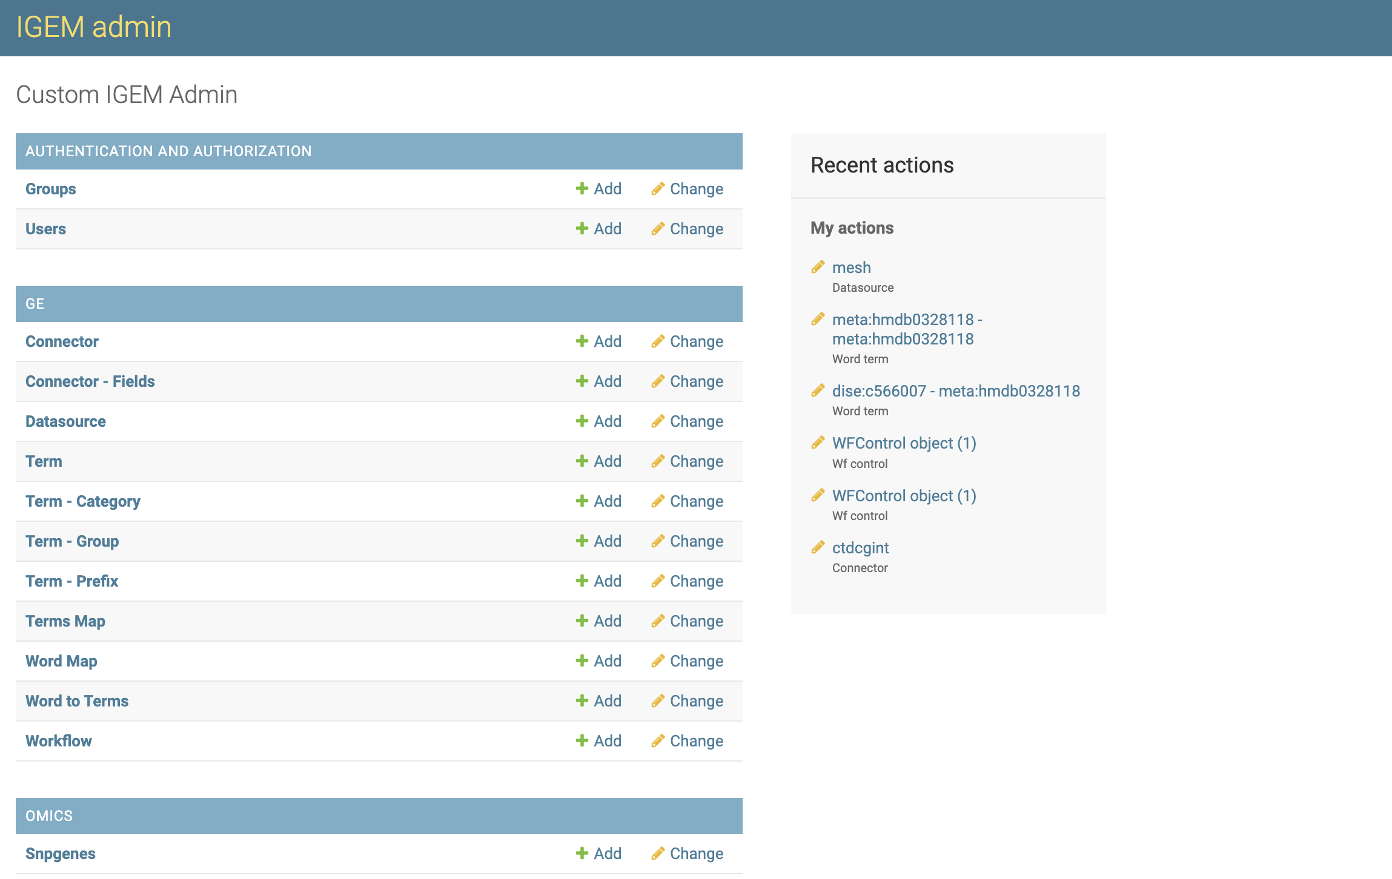Click the pencil icon in the Users row
This screenshot has height=879, width=1392.
click(x=658, y=229)
